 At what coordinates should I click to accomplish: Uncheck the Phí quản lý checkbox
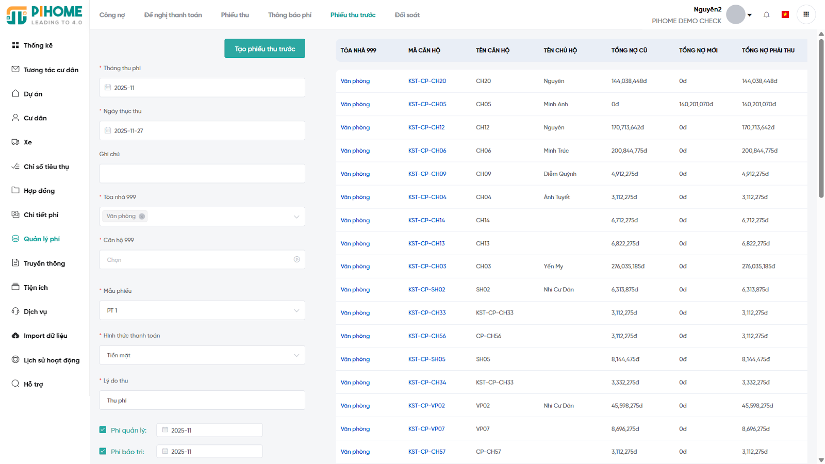tap(103, 430)
